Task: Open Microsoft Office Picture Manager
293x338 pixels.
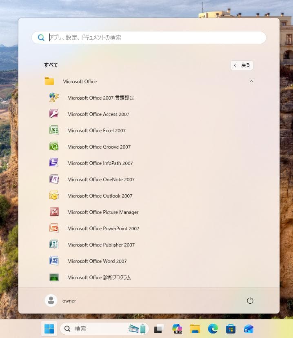Action: (x=103, y=212)
